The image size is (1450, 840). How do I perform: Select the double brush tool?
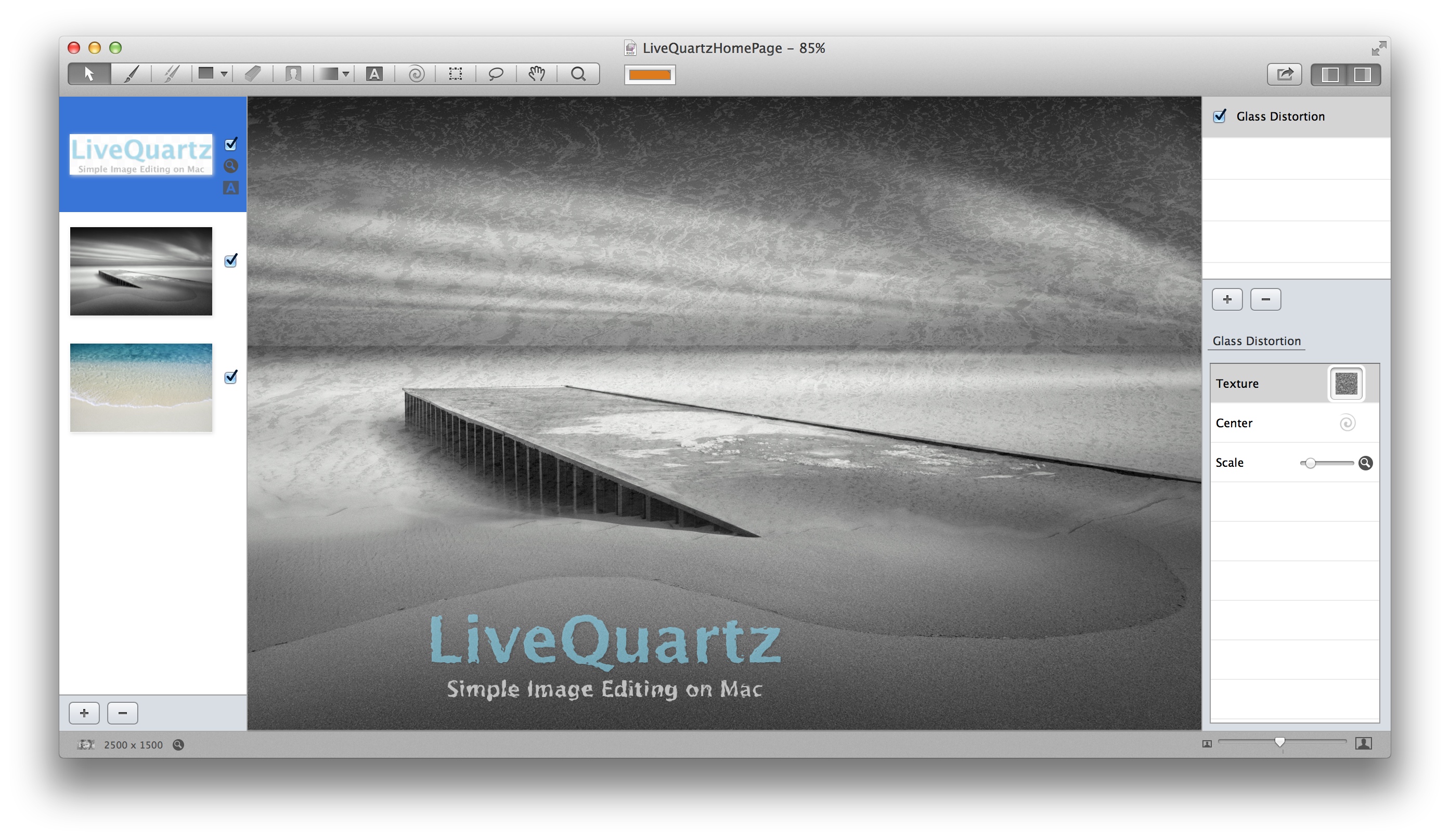click(x=172, y=74)
